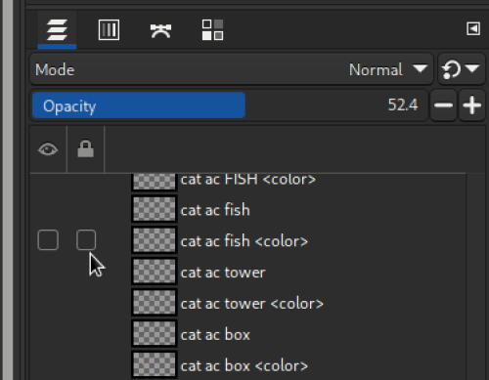Expand the blend mode group switcher
The height and width of the screenshot is (380, 489).
click(x=461, y=69)
